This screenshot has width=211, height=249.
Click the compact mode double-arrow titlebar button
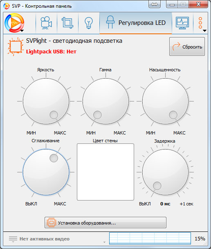pos(154,4)
